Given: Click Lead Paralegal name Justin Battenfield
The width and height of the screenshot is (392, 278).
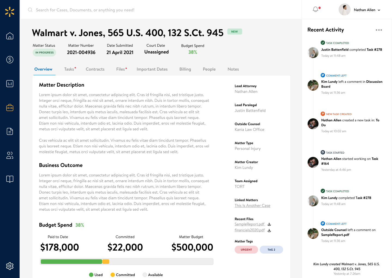Looking at the screenshot, I should [x=250, y=110].
